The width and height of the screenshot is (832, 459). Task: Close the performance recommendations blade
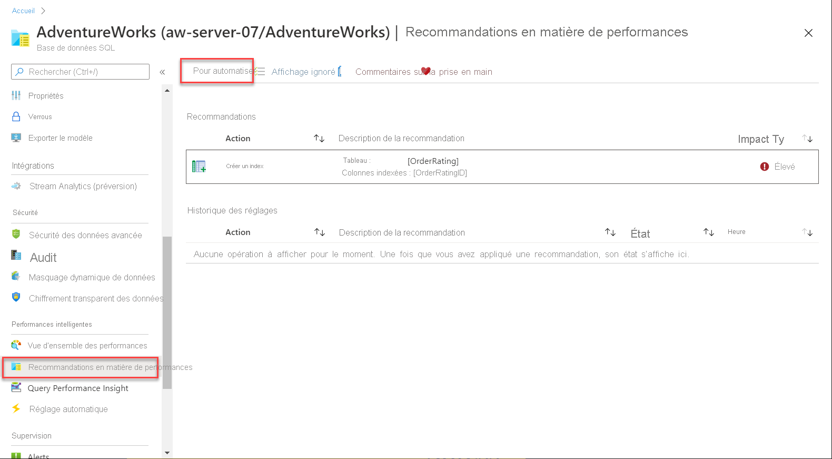[x=808, y=33]
